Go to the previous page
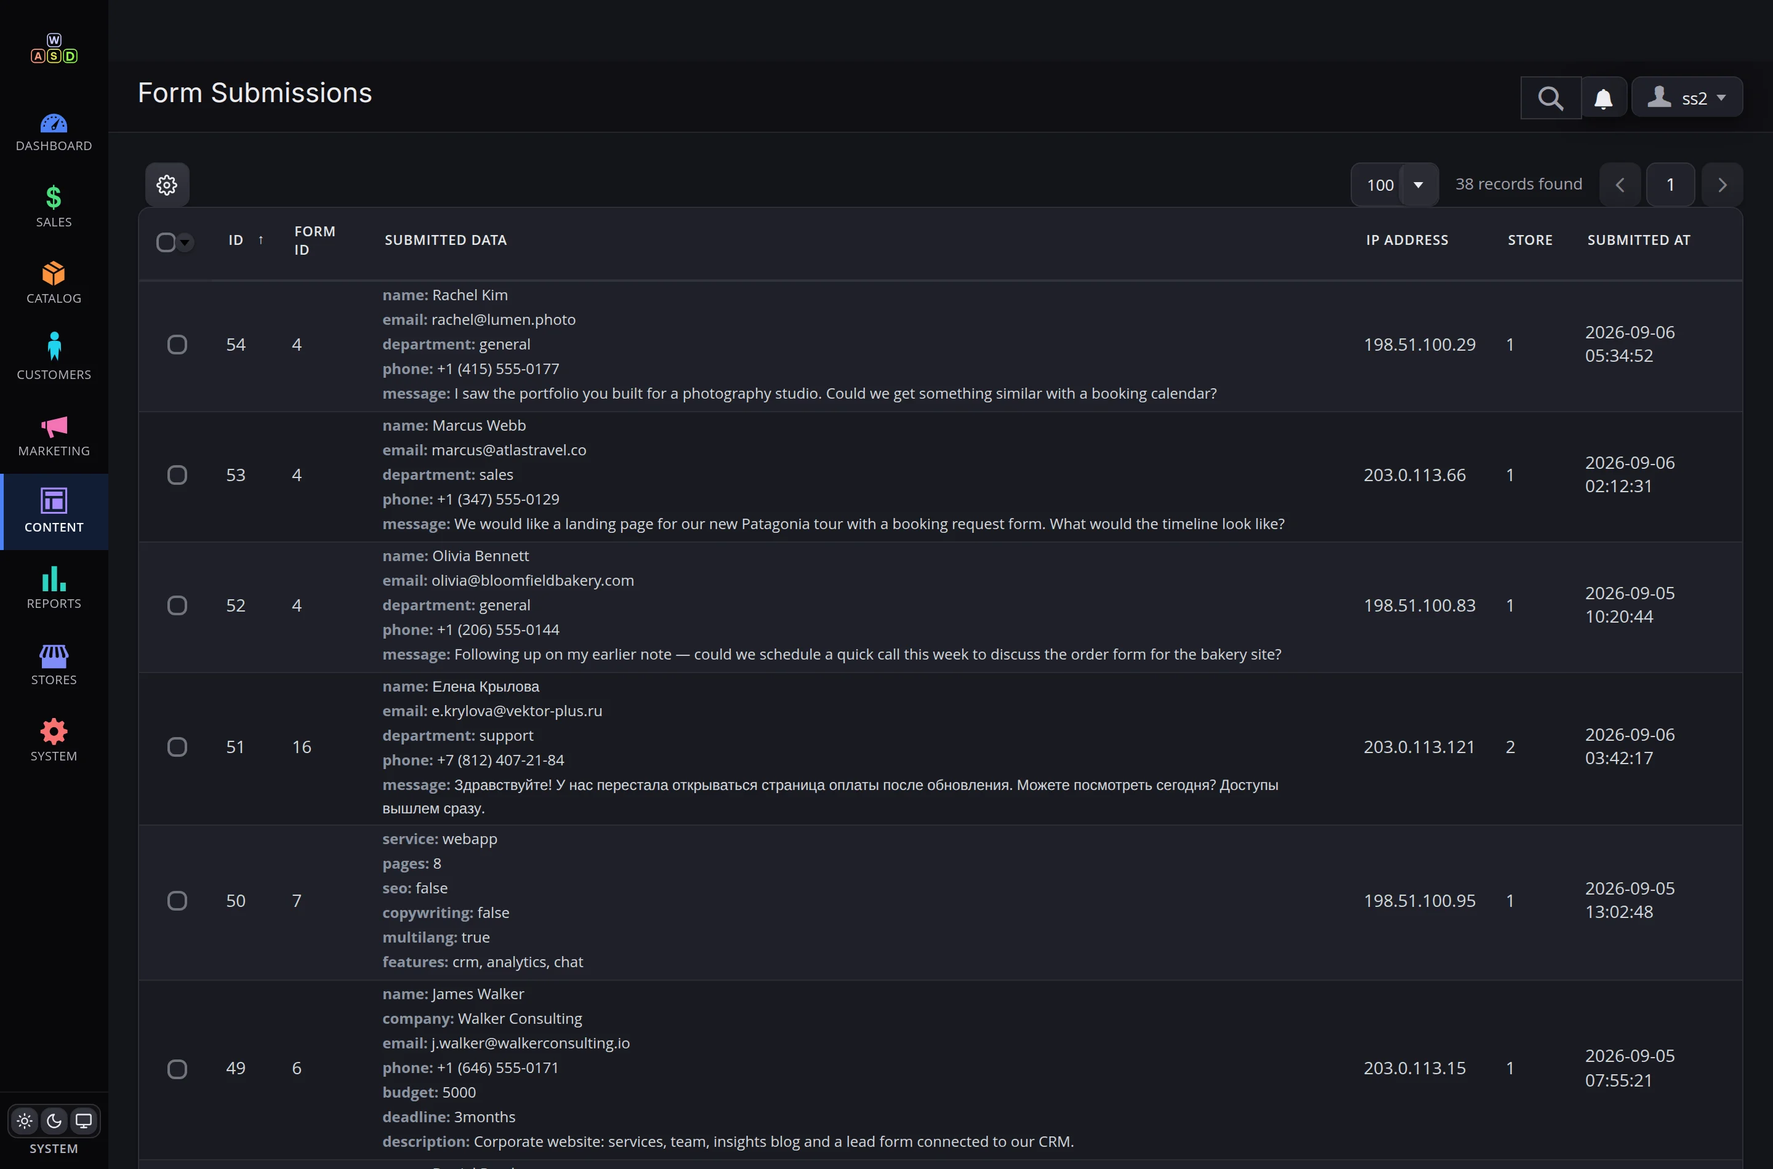 [x=1619, y=184]
